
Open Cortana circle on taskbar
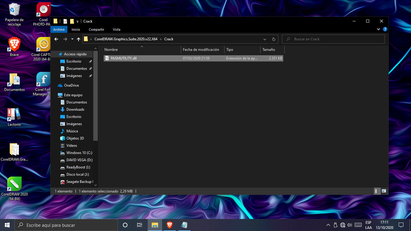125,225
